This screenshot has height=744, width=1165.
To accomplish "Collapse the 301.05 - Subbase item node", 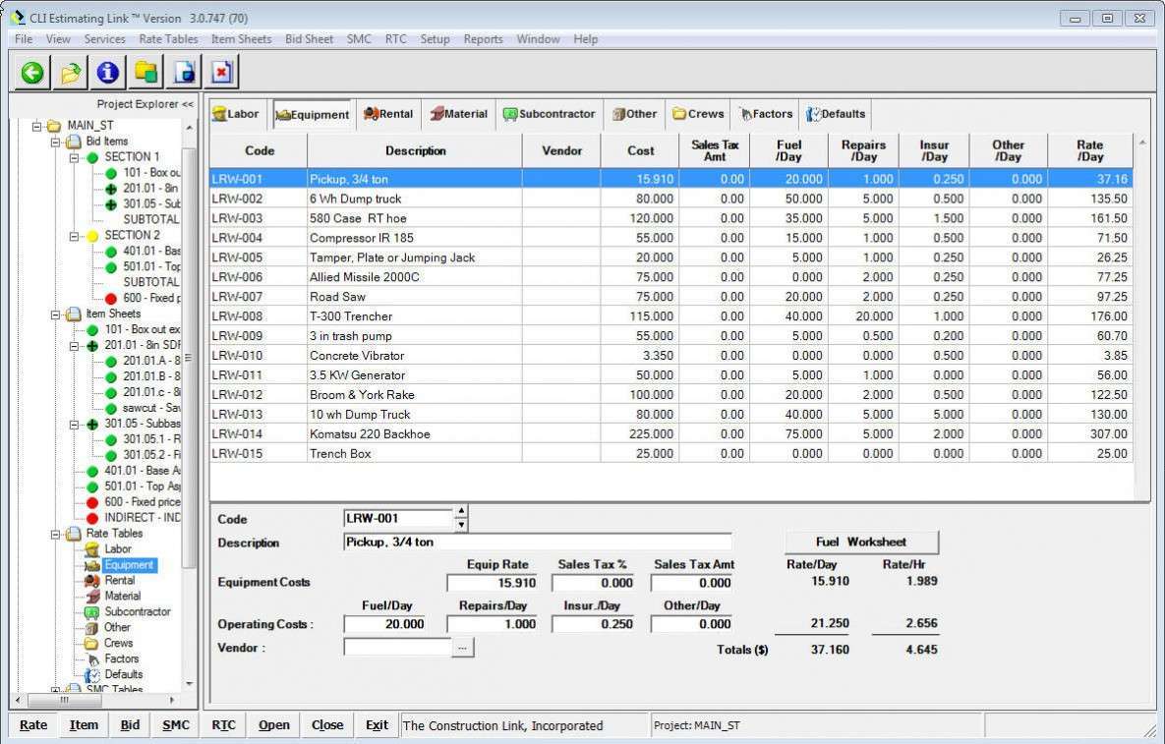I will [x=74, y=425].
